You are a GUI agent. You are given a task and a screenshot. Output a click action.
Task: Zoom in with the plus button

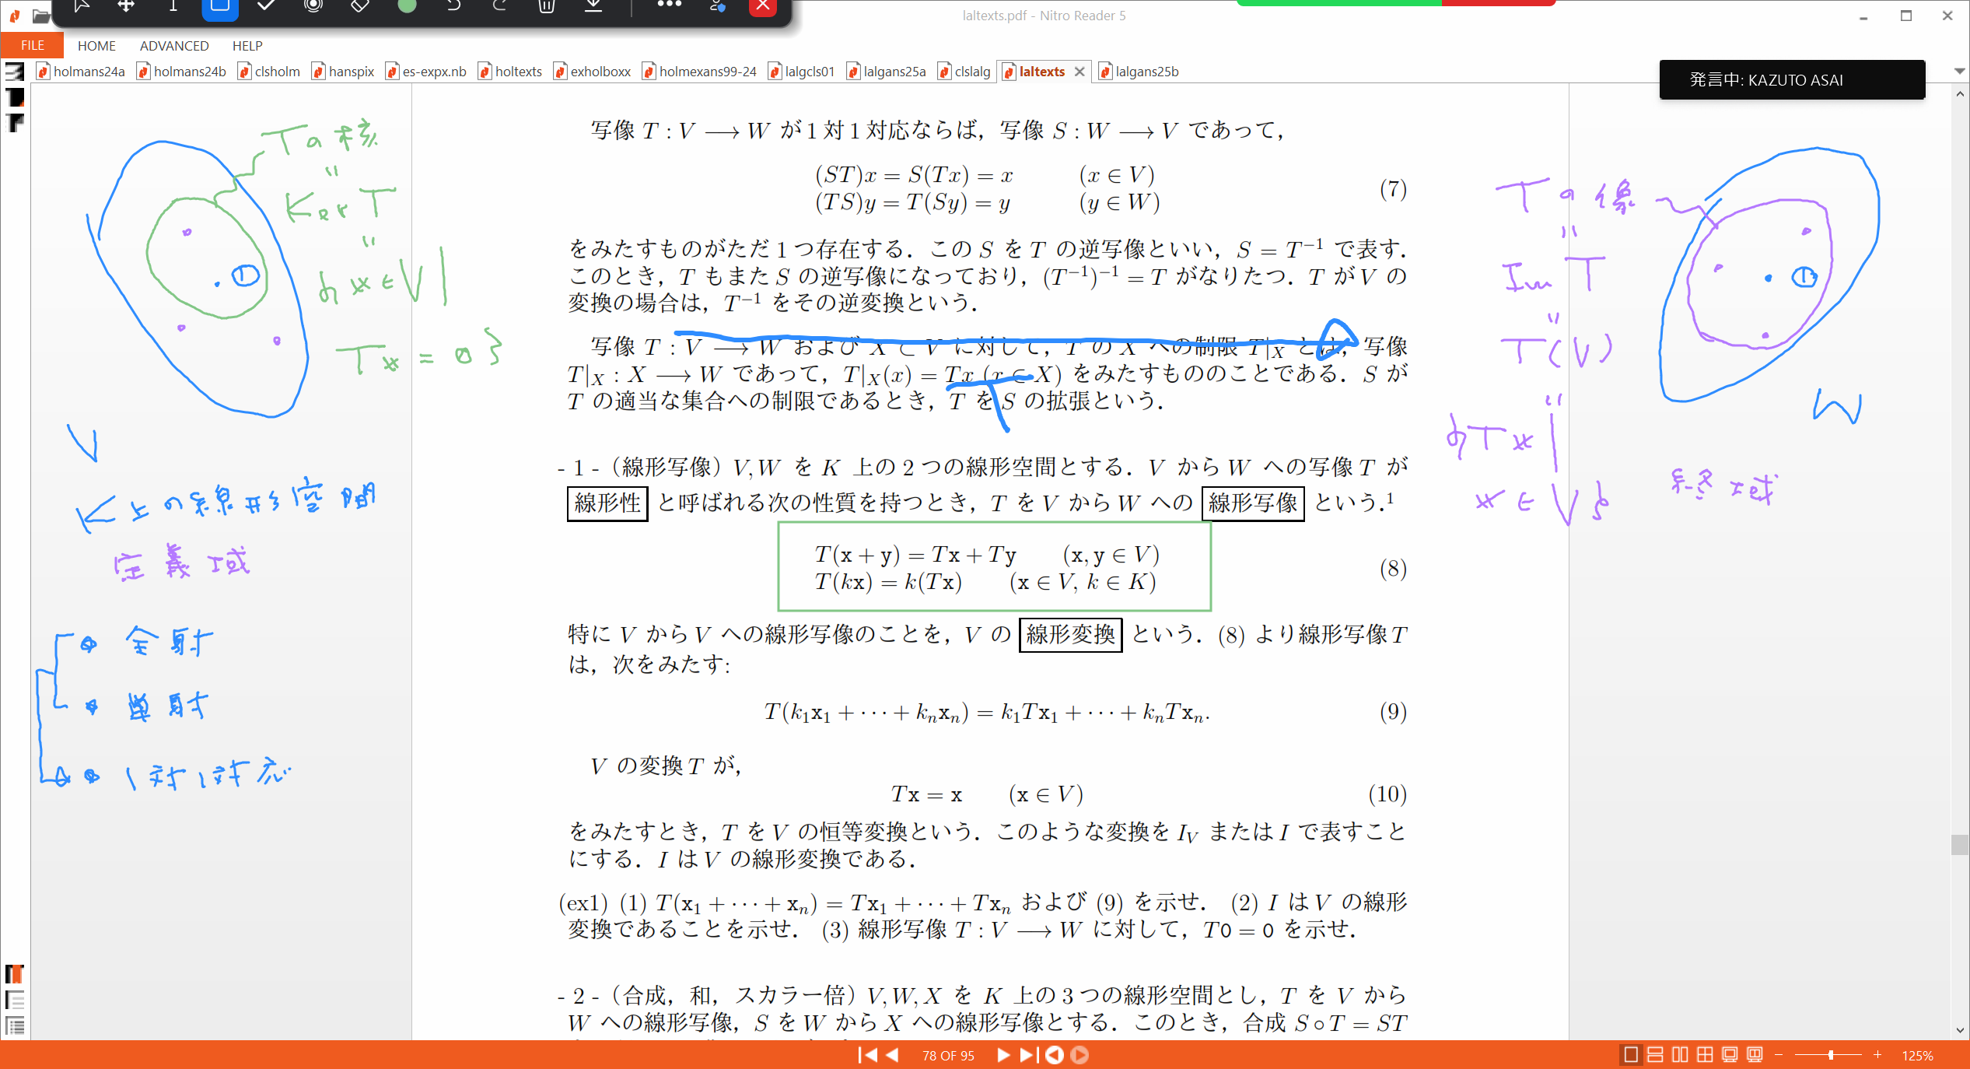1877,1055
